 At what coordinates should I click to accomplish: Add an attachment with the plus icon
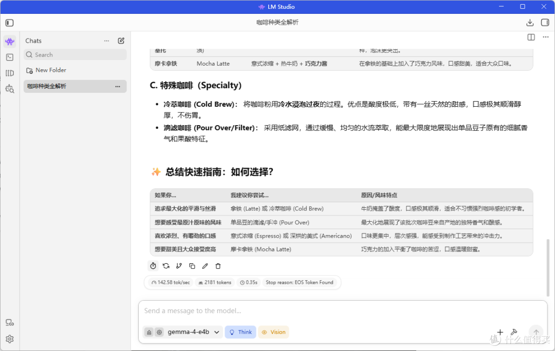click(x=500, y=332)
